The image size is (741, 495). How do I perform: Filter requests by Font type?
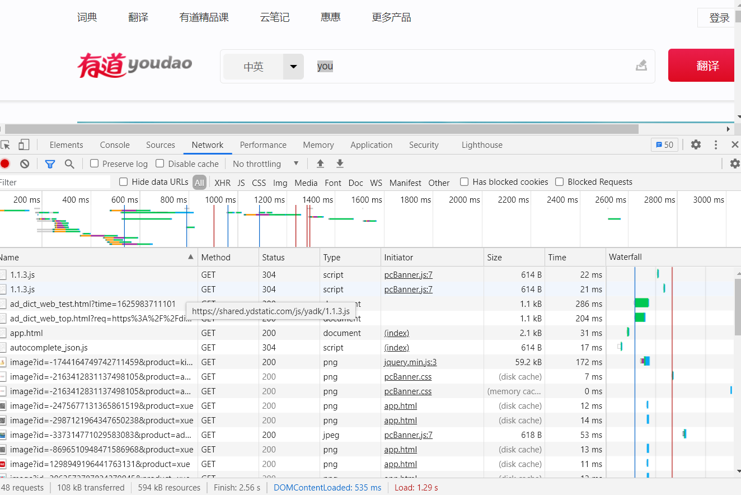(333, 183)
